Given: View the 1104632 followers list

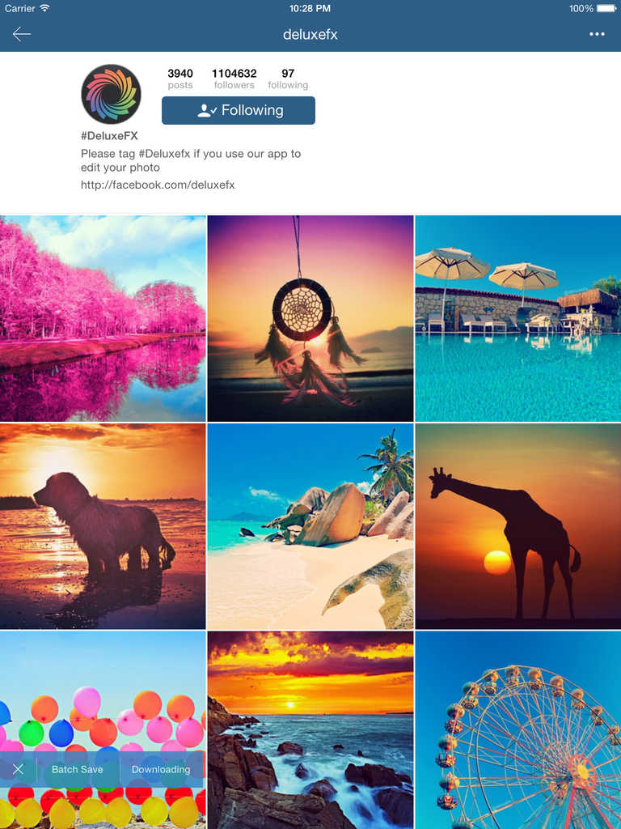Looking at the screenshot, I should coord(234,79).
